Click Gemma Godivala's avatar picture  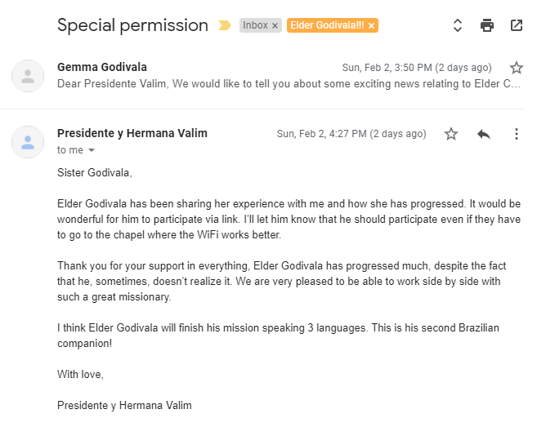pyautogui.click(x=28, y=76)
